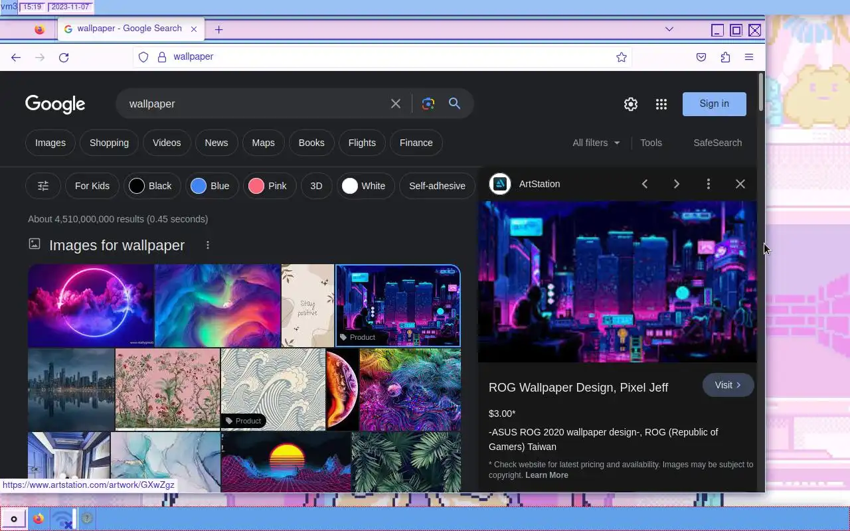
Task: Open the retro sunset grid thumbnail
Action: click(x=286, y=462)
